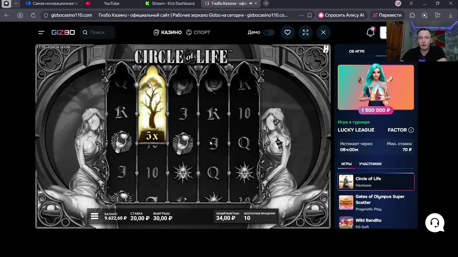Focus the Поиск search field
Screen dimensions: 458x257
click(x=97, y=32)
